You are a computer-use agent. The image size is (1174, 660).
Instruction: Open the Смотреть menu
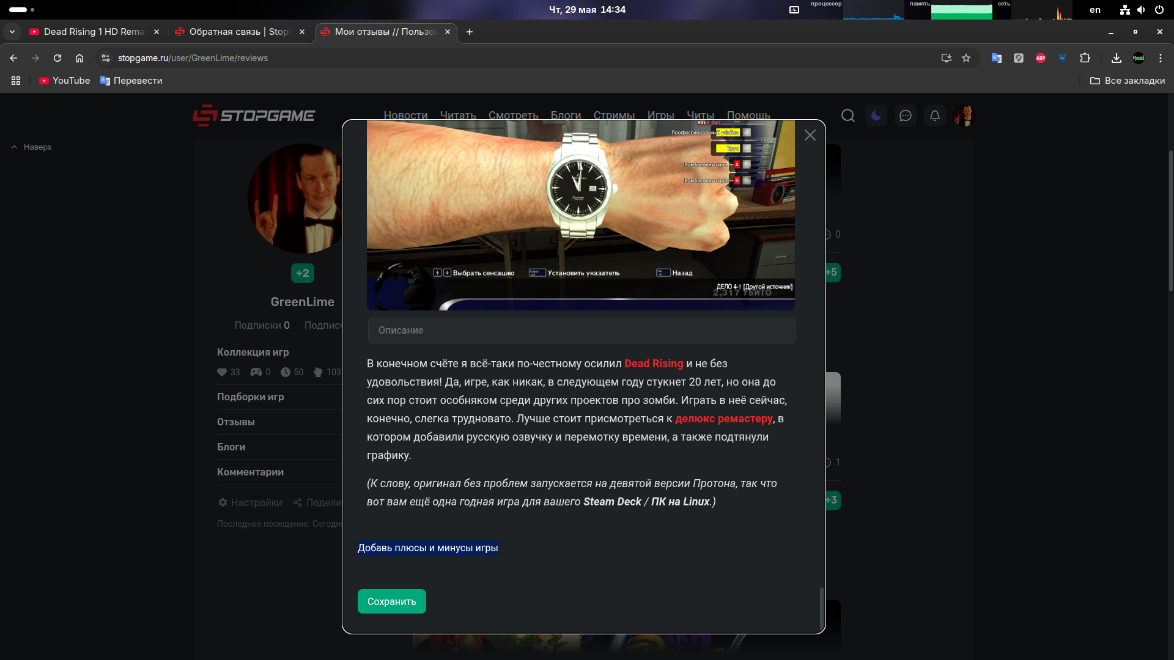click(x=513, y=116)
